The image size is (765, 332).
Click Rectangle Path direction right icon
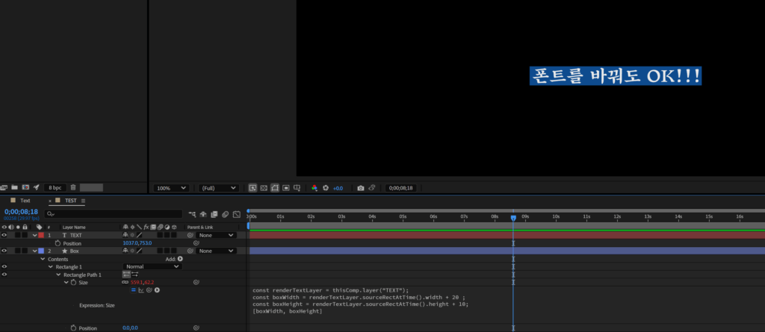[x=134, y=275]
